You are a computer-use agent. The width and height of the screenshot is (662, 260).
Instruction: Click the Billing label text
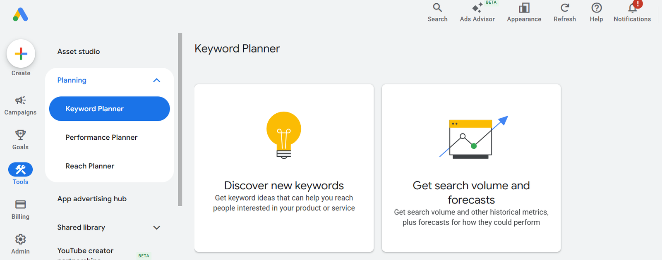tap(20, 217)
